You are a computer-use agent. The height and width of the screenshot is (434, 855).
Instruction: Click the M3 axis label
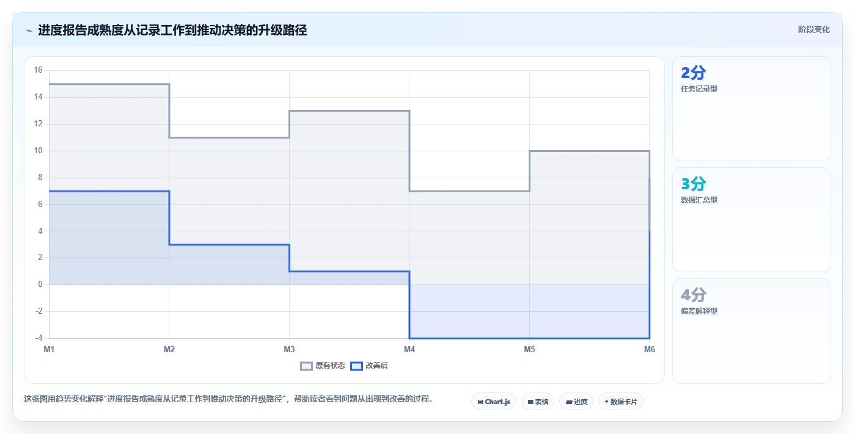coord(289,350)
